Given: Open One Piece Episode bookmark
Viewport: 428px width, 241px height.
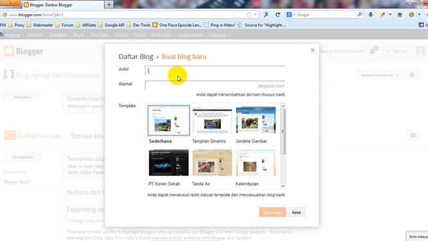Looking at the screenshot, I should [x=177, y=25].
